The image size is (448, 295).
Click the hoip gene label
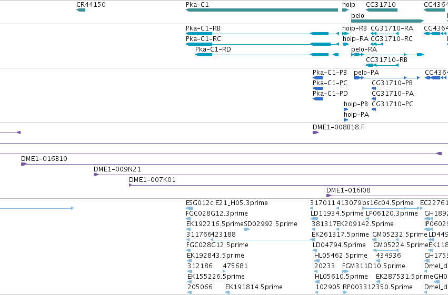349,5
